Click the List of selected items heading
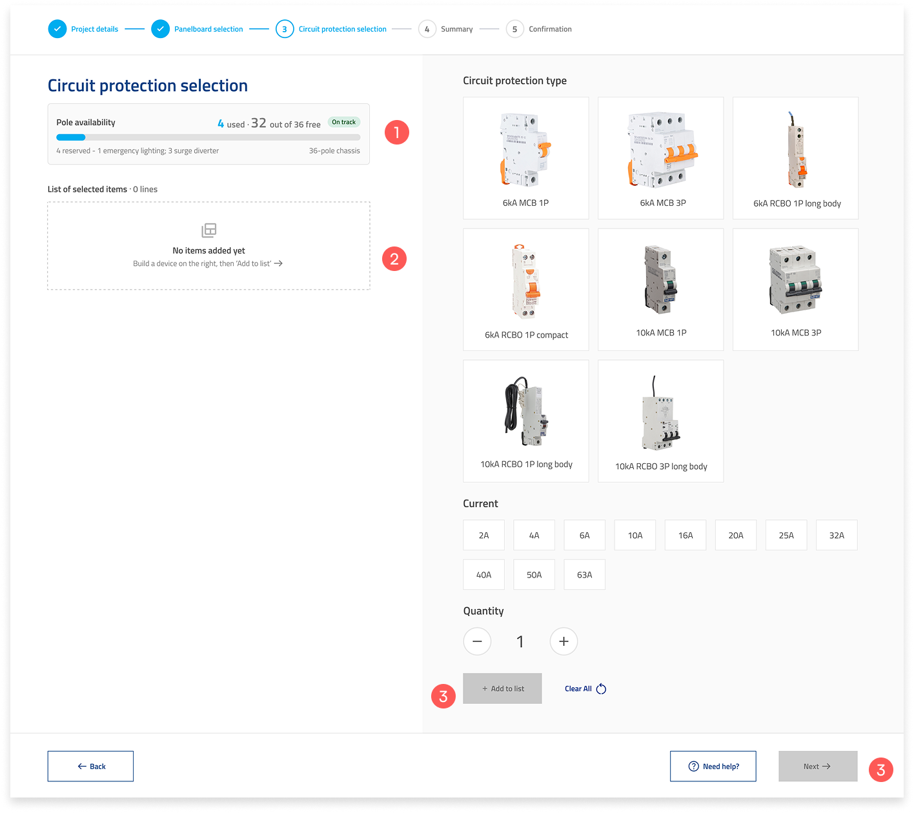Image resolution: width=914 pixels, height=813 pixels. 87,189
